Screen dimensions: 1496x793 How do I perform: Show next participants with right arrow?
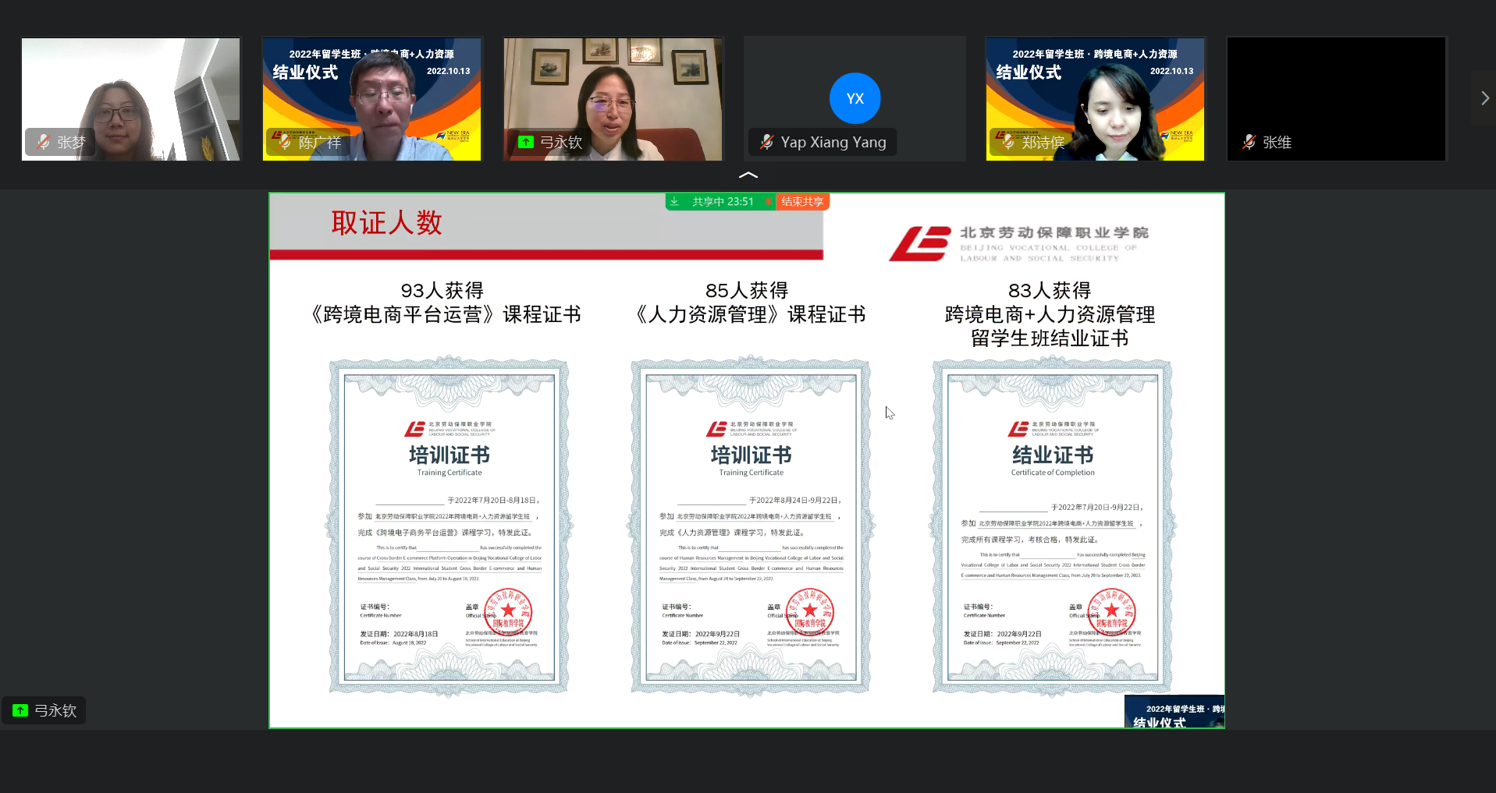[1484, 98]
